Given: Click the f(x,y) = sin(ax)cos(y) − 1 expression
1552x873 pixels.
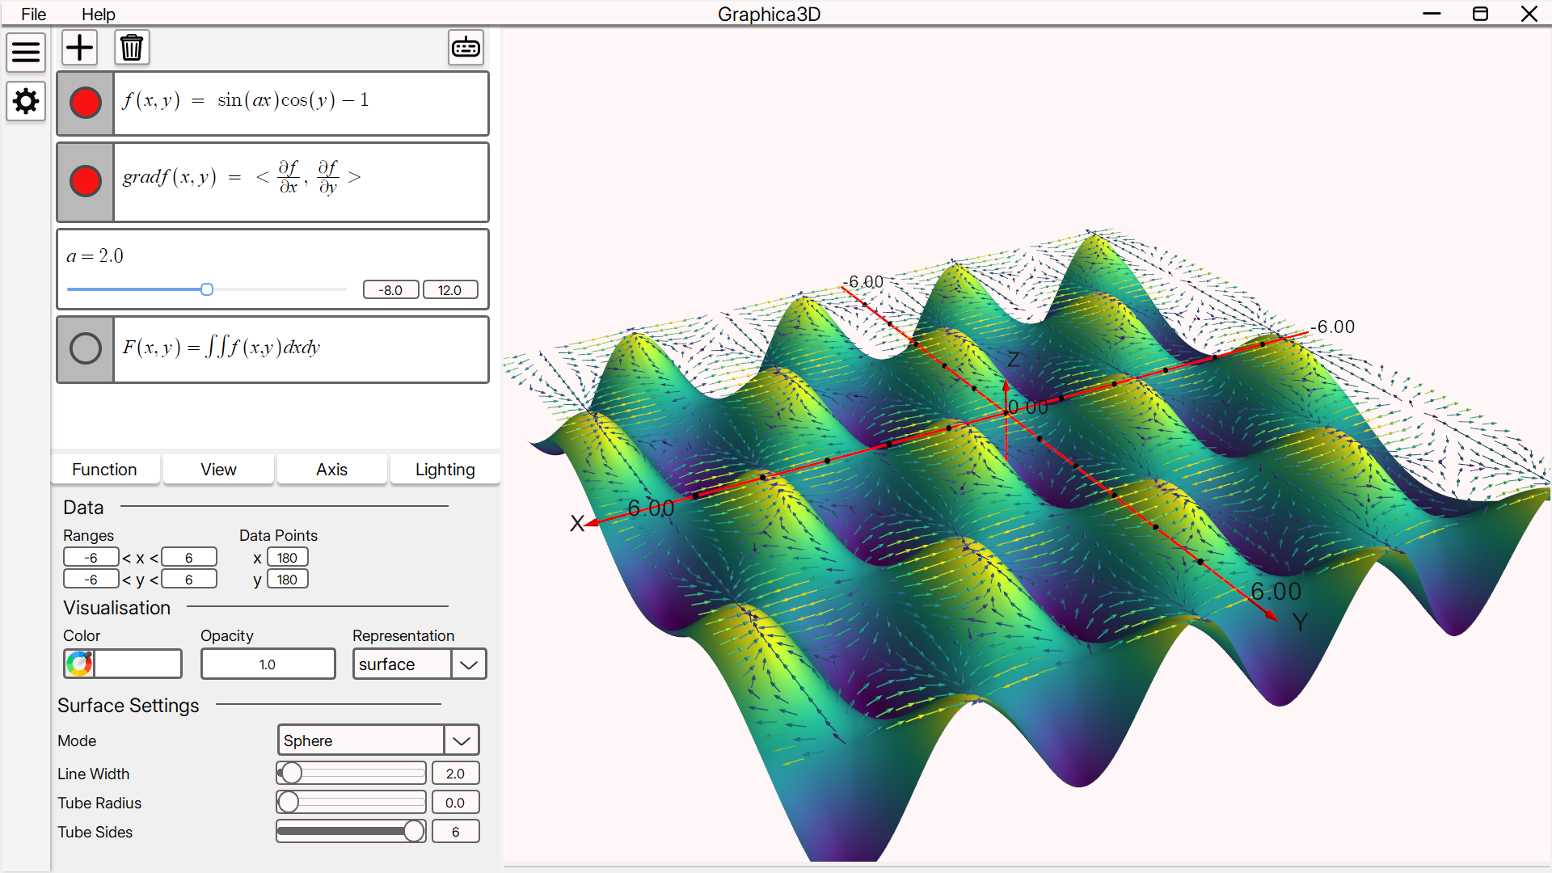Looking at the screenshot, I should [246, 100].
